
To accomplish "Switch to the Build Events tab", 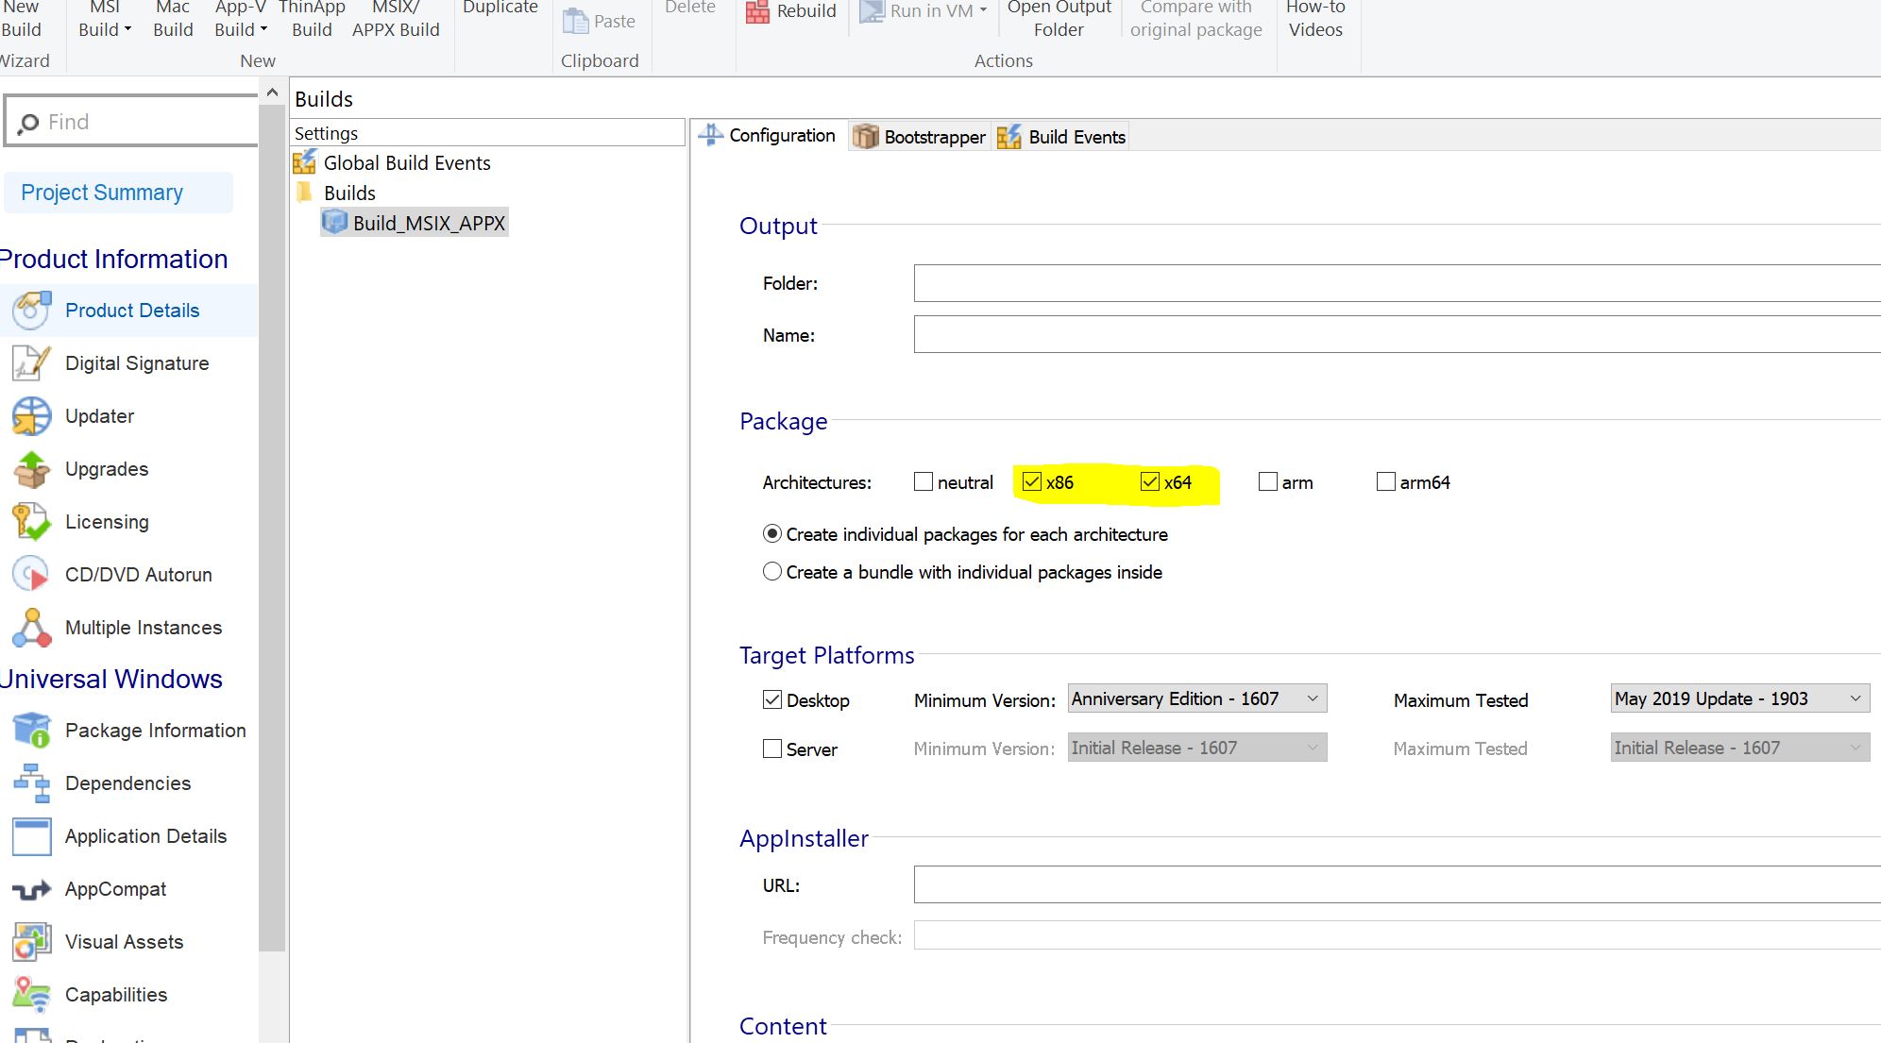I will coord(1062,137).
